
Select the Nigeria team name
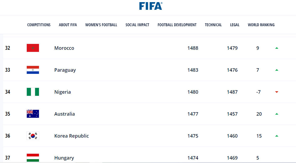(x=63, y=92)
